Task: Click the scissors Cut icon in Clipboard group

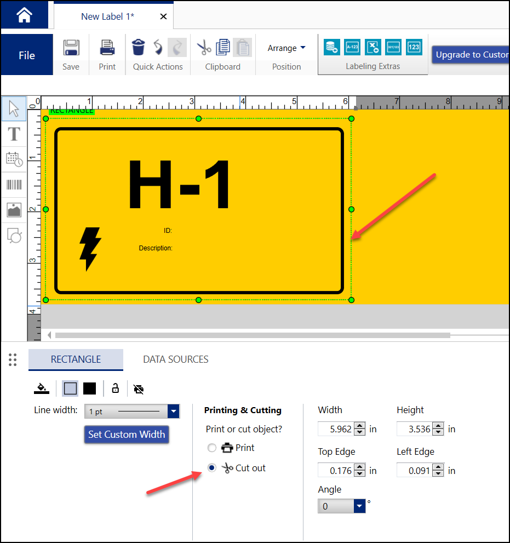Action: pyautogui.click(x=203, y=48)
